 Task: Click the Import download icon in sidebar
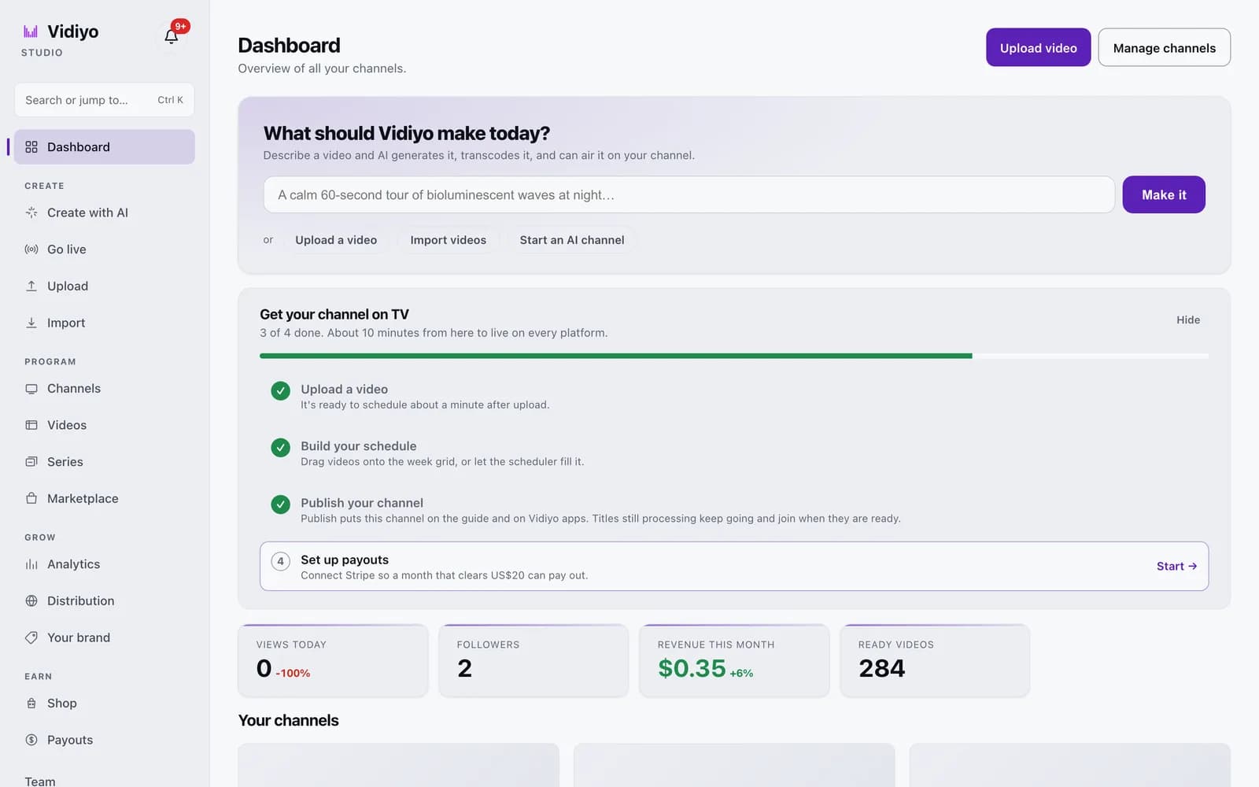coord(31,323)
